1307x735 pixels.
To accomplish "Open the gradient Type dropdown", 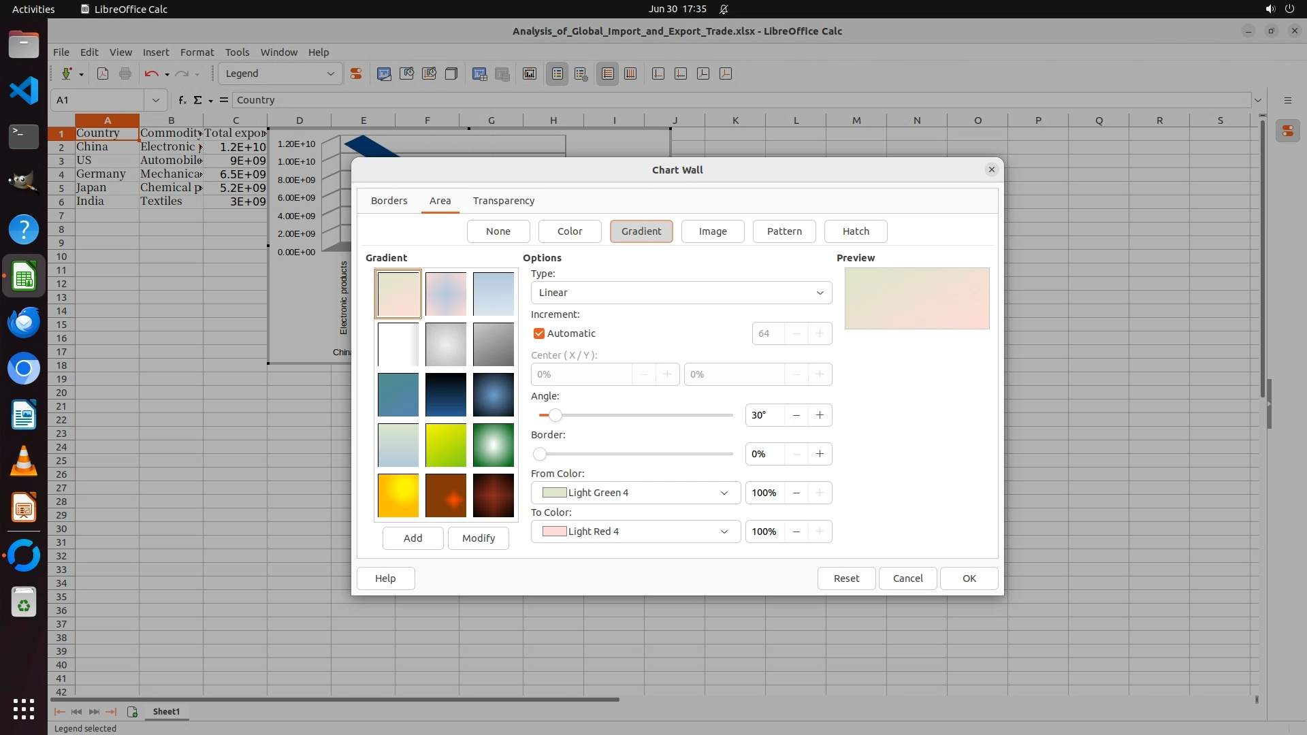I will tap(681, 293).
